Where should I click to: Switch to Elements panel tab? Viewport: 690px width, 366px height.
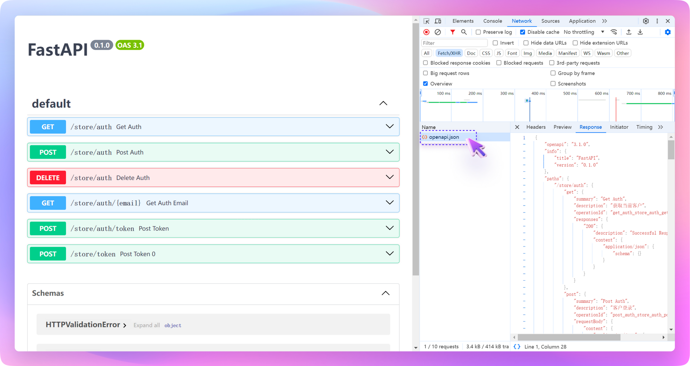[x=463, y=21]
